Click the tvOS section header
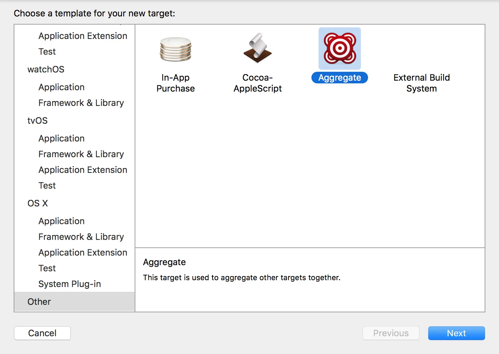499x354 pixels. [38, 121]
